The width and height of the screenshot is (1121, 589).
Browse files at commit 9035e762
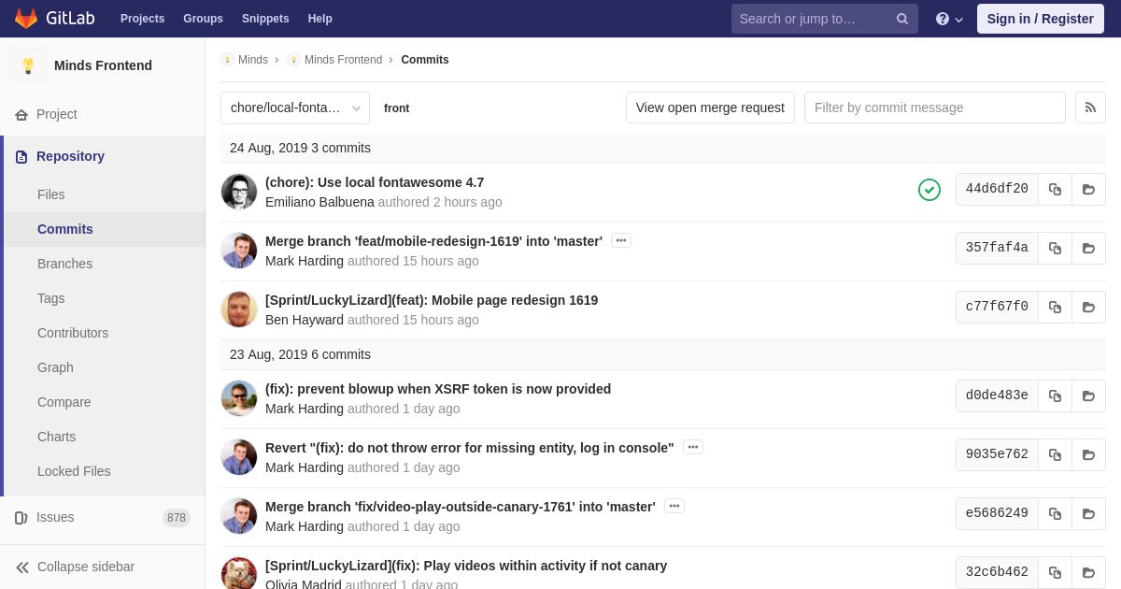pos(1088,455)
